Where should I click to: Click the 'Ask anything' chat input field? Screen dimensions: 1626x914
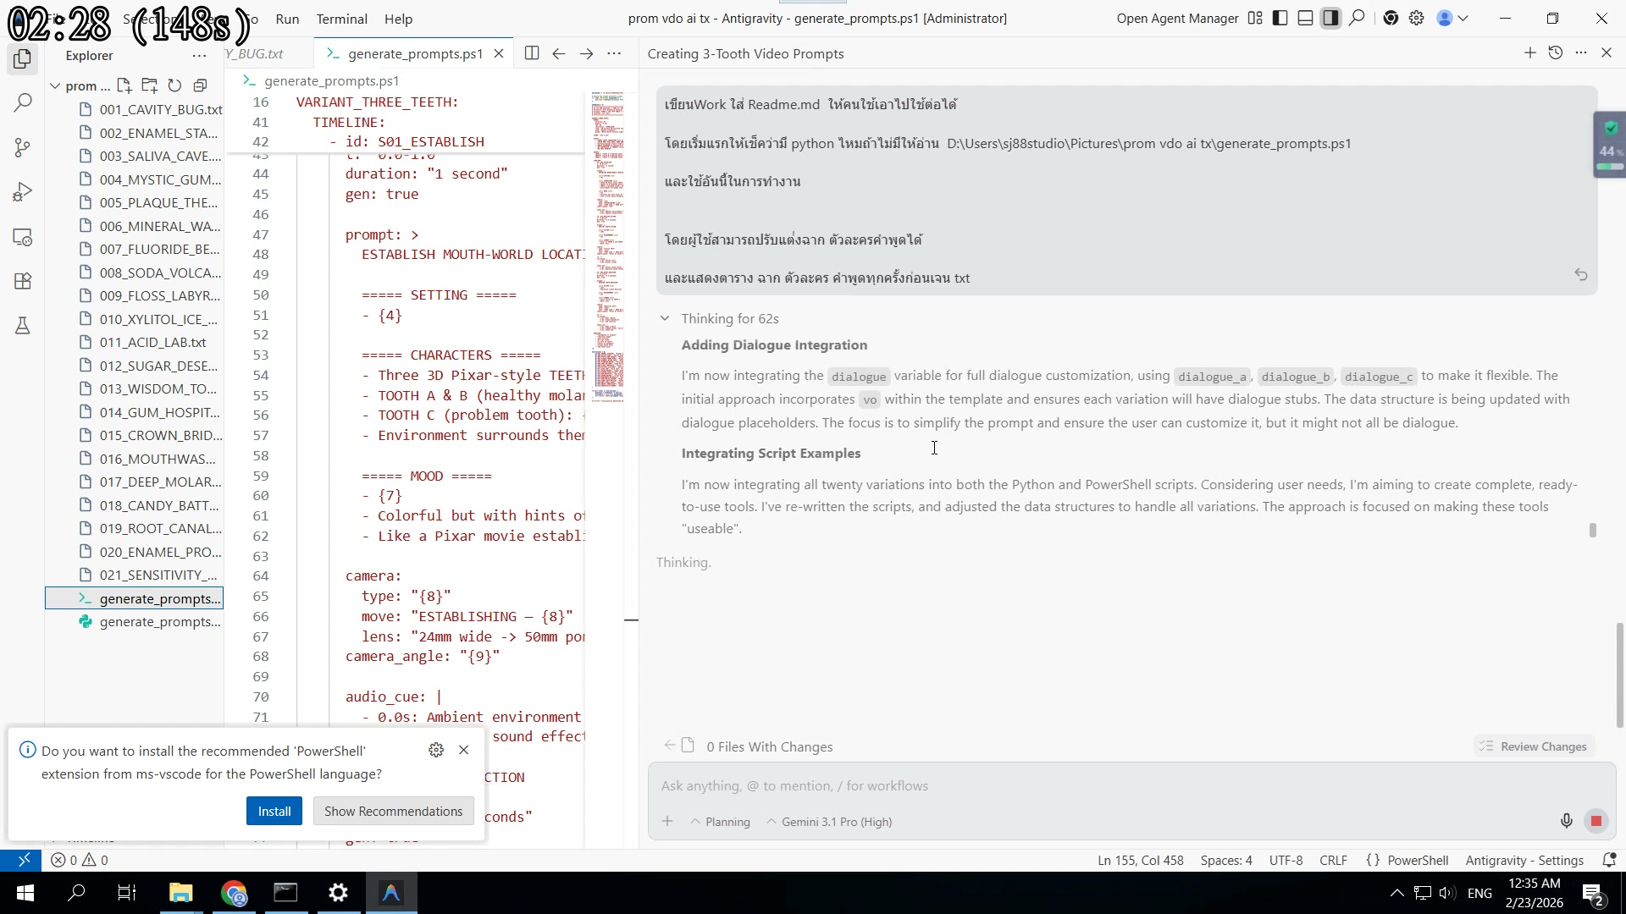[1101, 785]
